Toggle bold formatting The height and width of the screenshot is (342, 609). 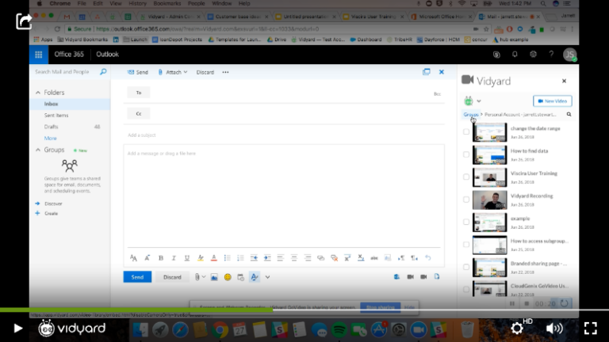[161, 258]
